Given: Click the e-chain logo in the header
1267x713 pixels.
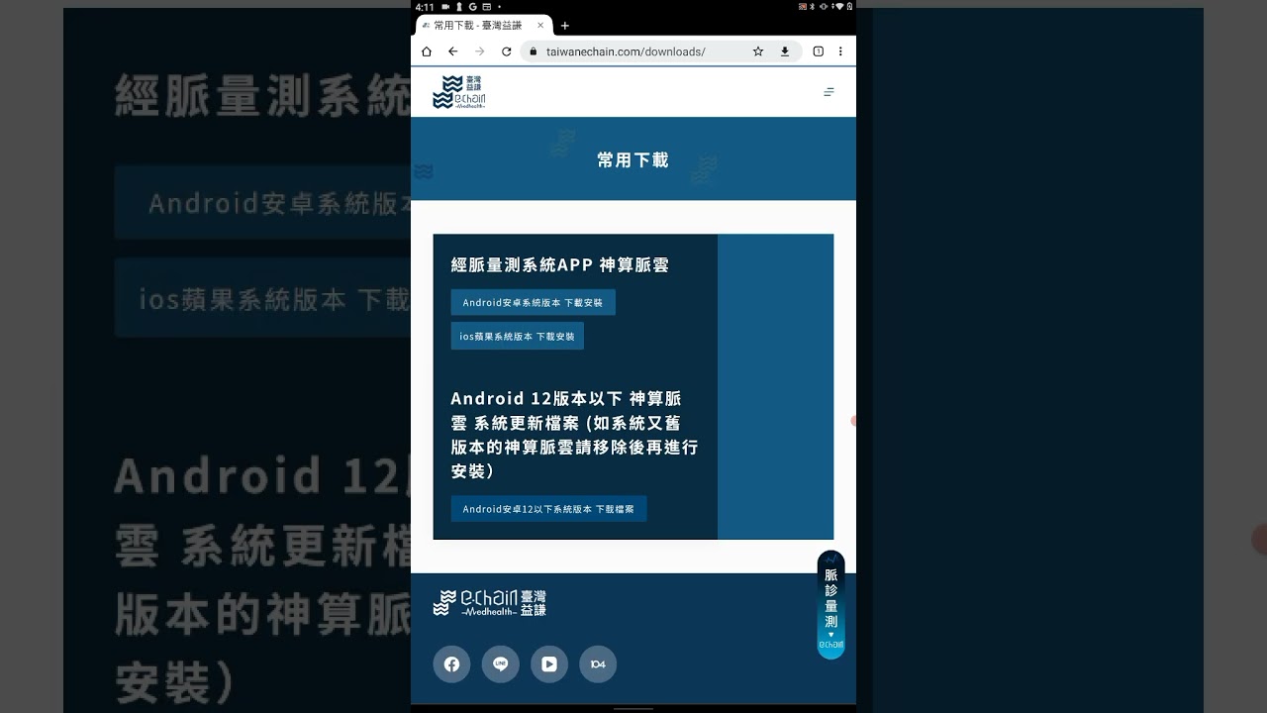Looking at the screenshot, I should 459,91.
